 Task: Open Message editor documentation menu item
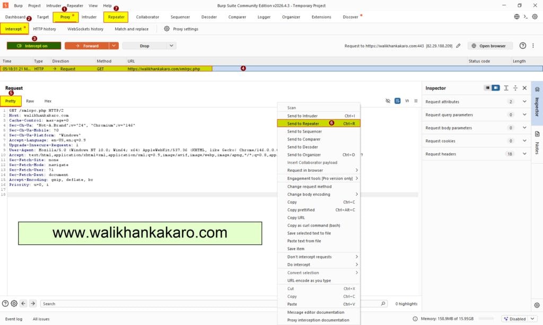[319, 312]
